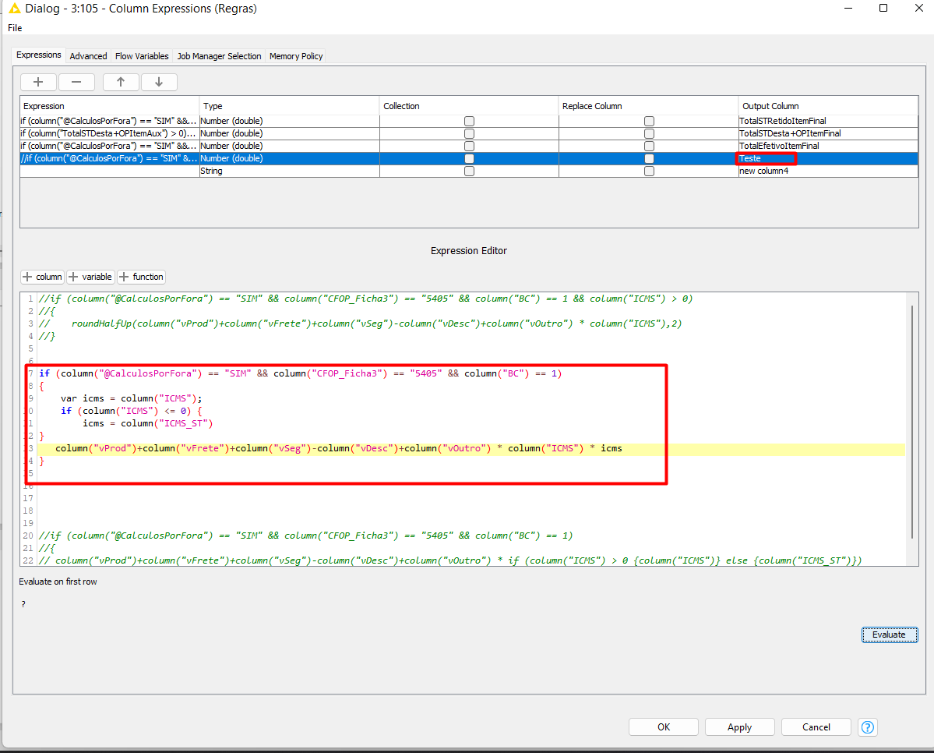Insert a column reference in editor
Viewport: 934px width, 753px height.
[x=42, y=277]
